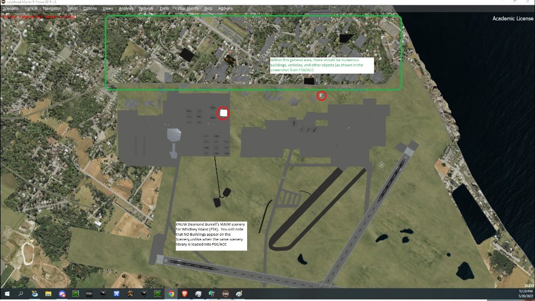Switch to the square black P3D taskbar icon

pyautogui.click(x=89, y=294)
